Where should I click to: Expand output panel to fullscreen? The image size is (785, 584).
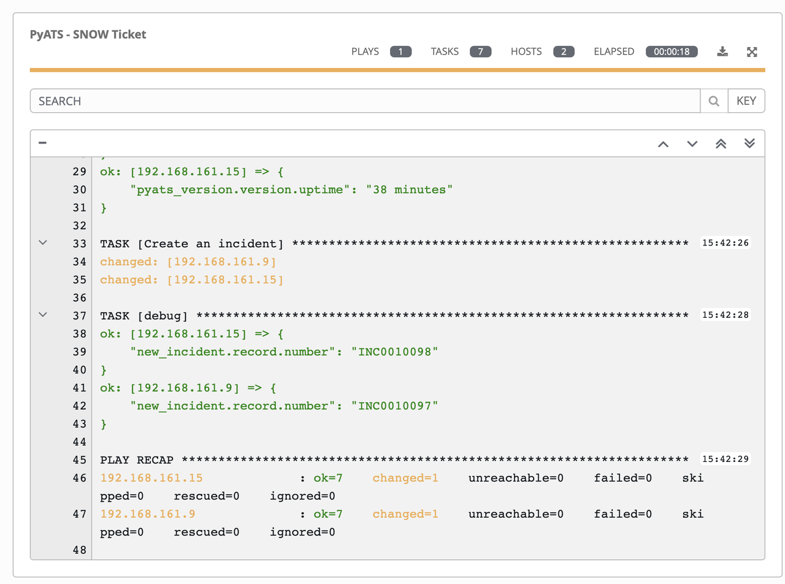pos(752,52)
